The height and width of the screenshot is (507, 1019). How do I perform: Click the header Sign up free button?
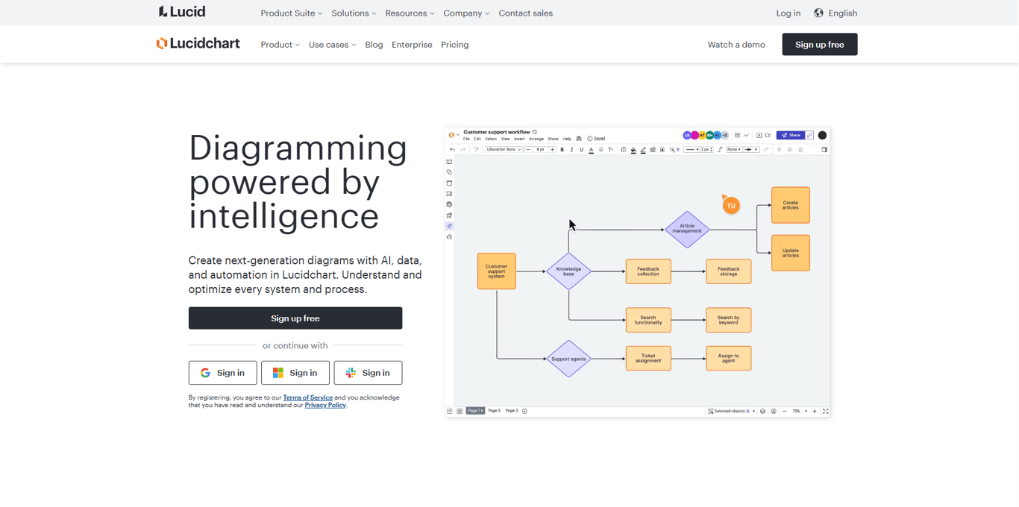[x=819, y=45]
